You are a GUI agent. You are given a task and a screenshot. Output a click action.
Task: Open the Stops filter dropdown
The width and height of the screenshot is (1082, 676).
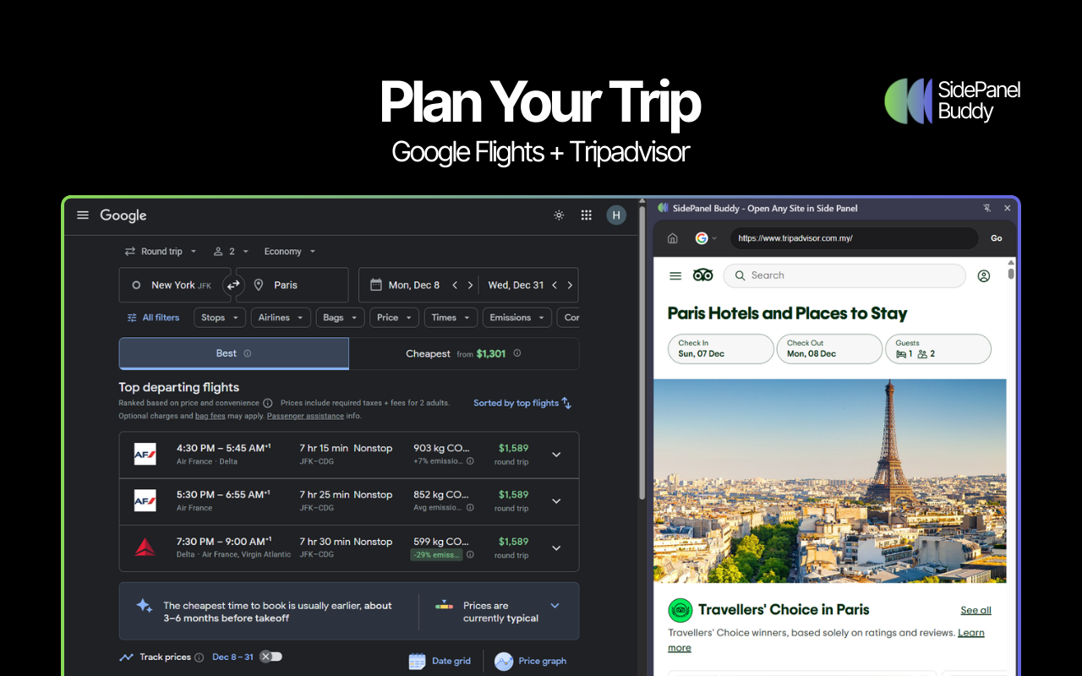(x=220, y=318)
